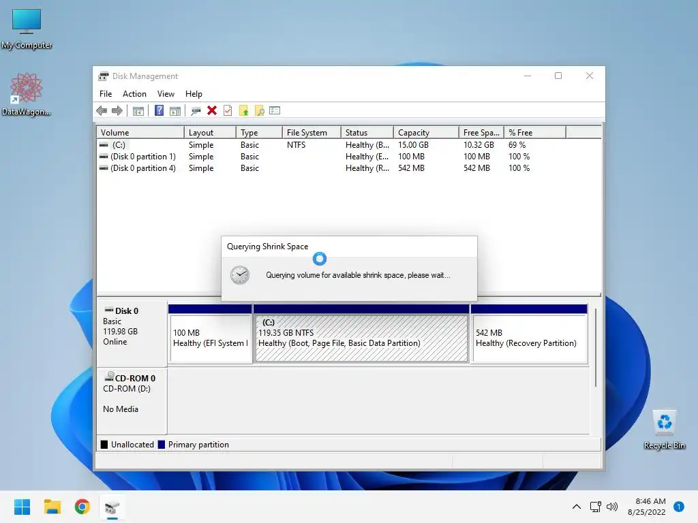This screenshot has height=523, width=698.
Task: Select the C: 119.35 GB NTFS partition block
Action: [x=361, y=334]
